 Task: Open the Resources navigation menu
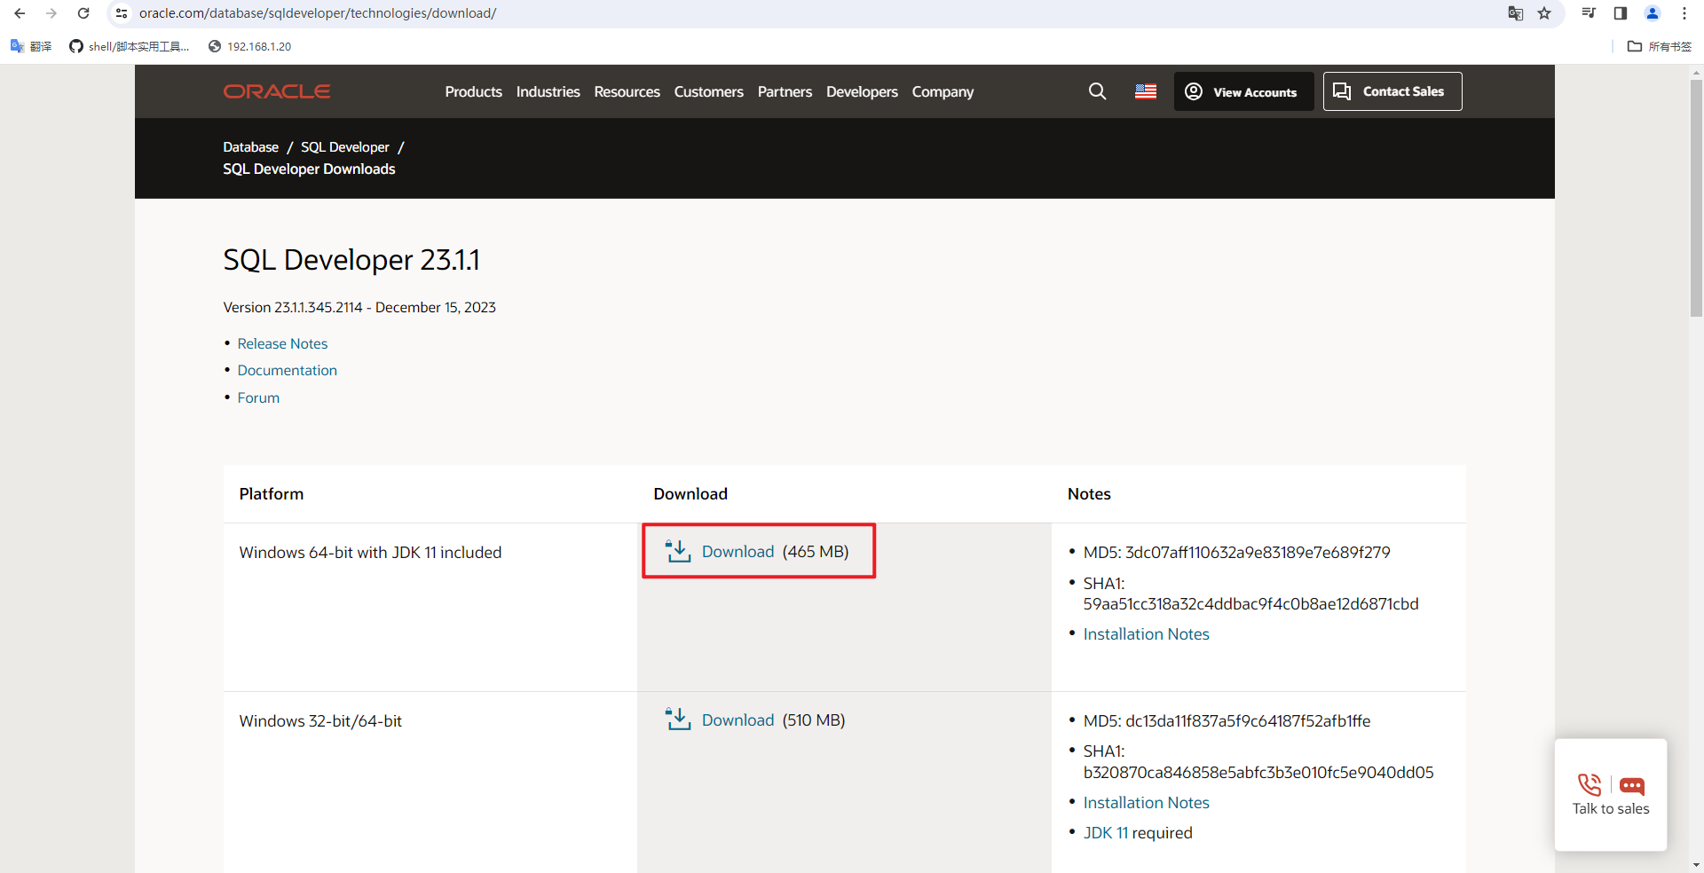(627, 92)
